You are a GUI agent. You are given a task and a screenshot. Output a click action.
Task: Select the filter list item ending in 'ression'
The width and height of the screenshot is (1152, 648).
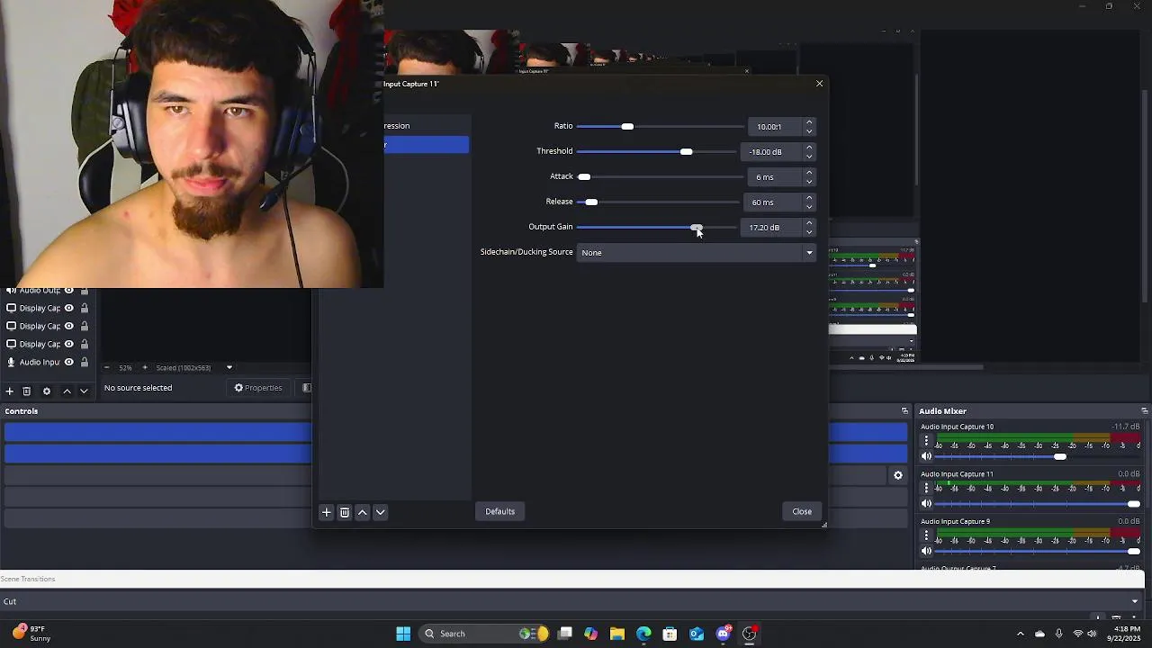[426, 126]
